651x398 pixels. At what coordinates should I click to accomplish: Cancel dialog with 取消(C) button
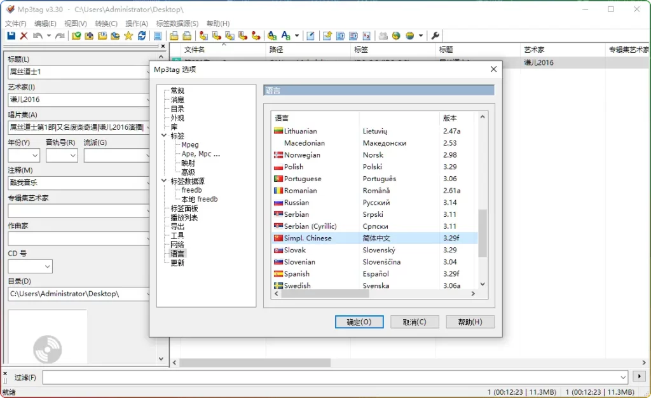[x=415, y=322]
